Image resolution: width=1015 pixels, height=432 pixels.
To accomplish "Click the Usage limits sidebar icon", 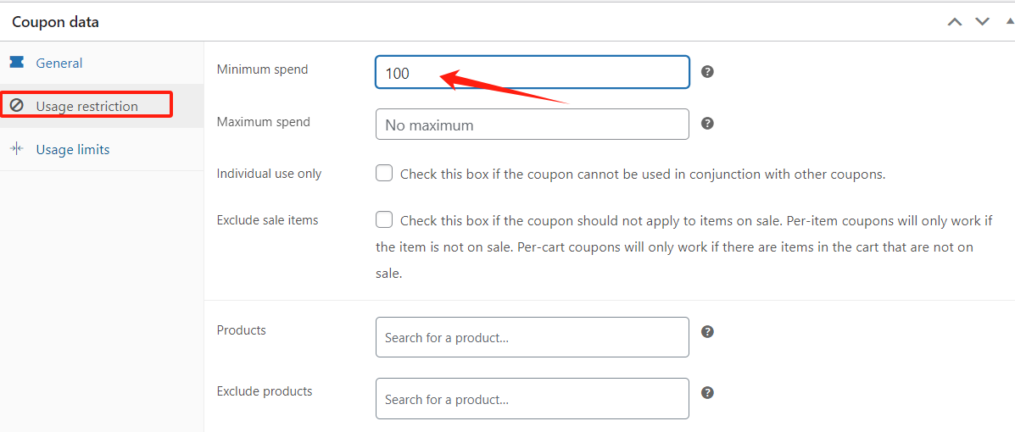I will [x=16, y=149].
